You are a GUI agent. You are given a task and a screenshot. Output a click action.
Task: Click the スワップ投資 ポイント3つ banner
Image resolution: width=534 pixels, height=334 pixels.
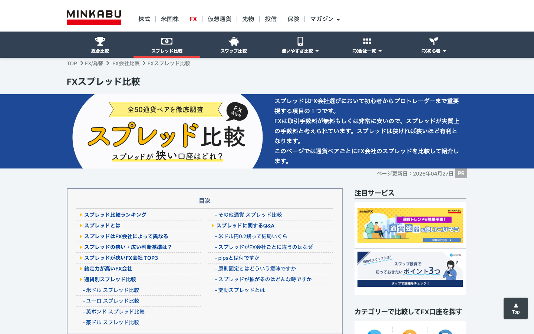(x=410, y=269)
